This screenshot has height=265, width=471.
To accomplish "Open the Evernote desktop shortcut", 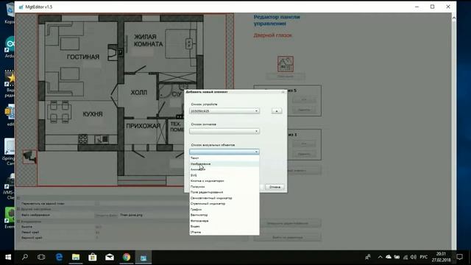I will coord(10,218).
